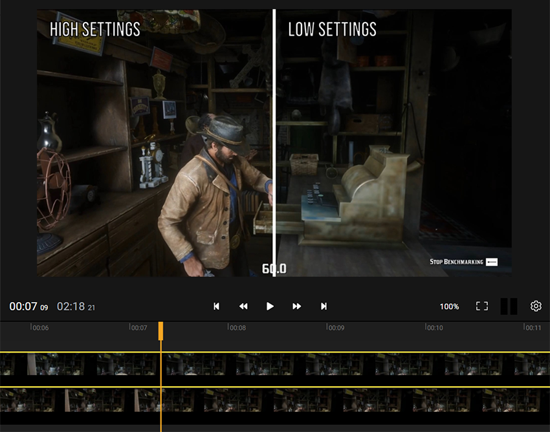This screenshot has height=432, width=550.
Task: Jump to the end of the video
Action: click(x=324, y=306)
